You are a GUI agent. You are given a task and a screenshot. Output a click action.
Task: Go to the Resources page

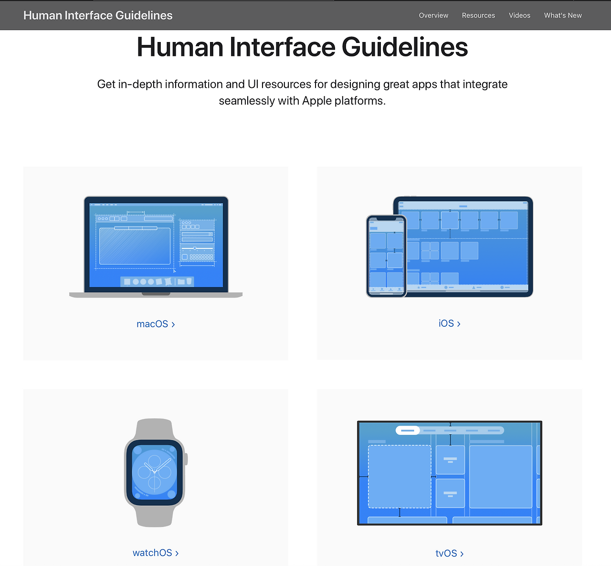tap(478, 15)
